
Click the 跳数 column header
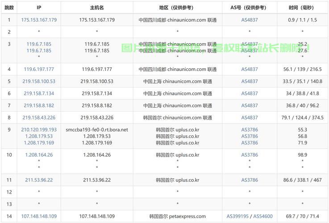[x=9, y=8]
